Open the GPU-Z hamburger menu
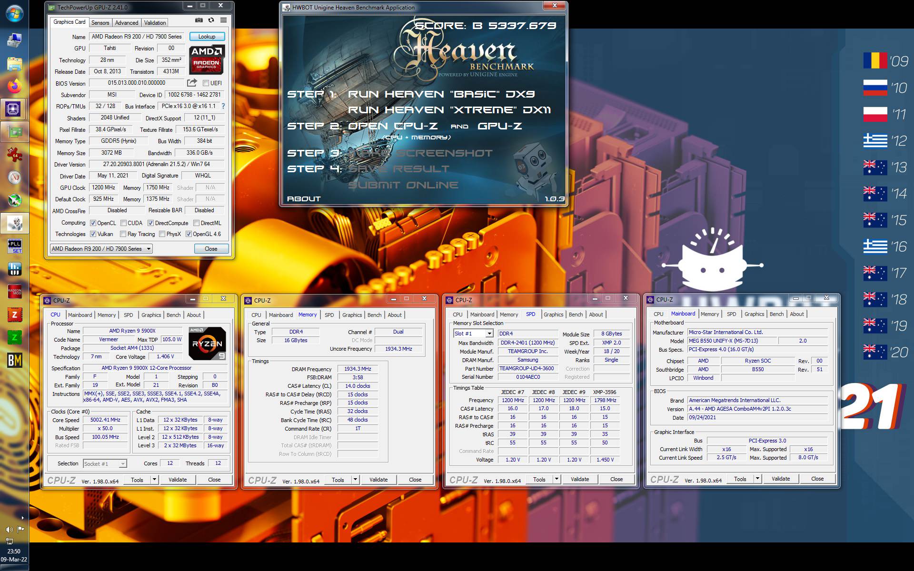Screen dimensions: 914x571 point(223,20)
